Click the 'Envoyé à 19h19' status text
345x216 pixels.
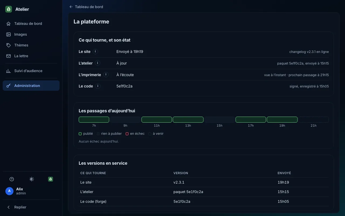[130, 52]
